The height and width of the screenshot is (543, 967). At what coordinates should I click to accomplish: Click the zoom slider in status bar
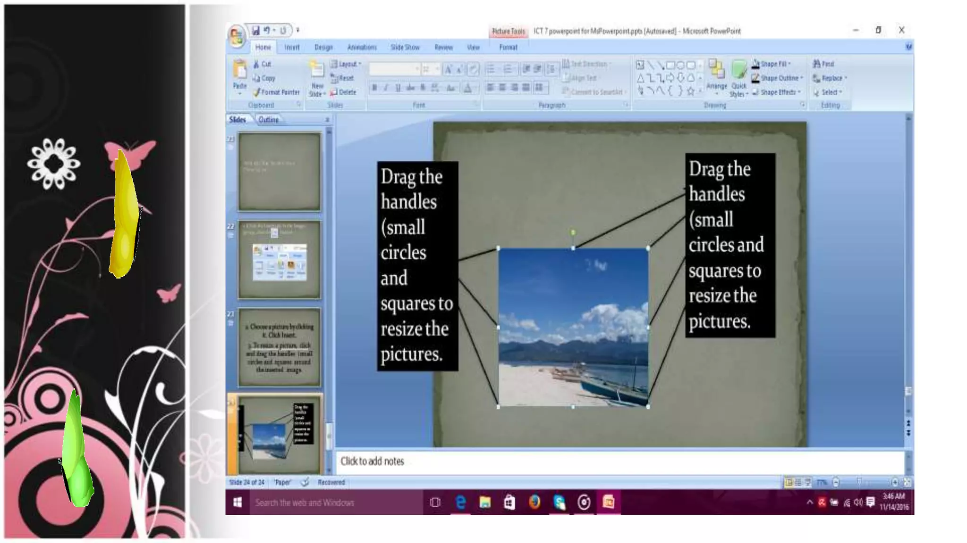coord(859,482)
